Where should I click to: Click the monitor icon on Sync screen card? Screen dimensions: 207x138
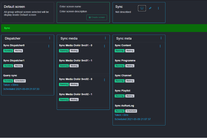142,8
